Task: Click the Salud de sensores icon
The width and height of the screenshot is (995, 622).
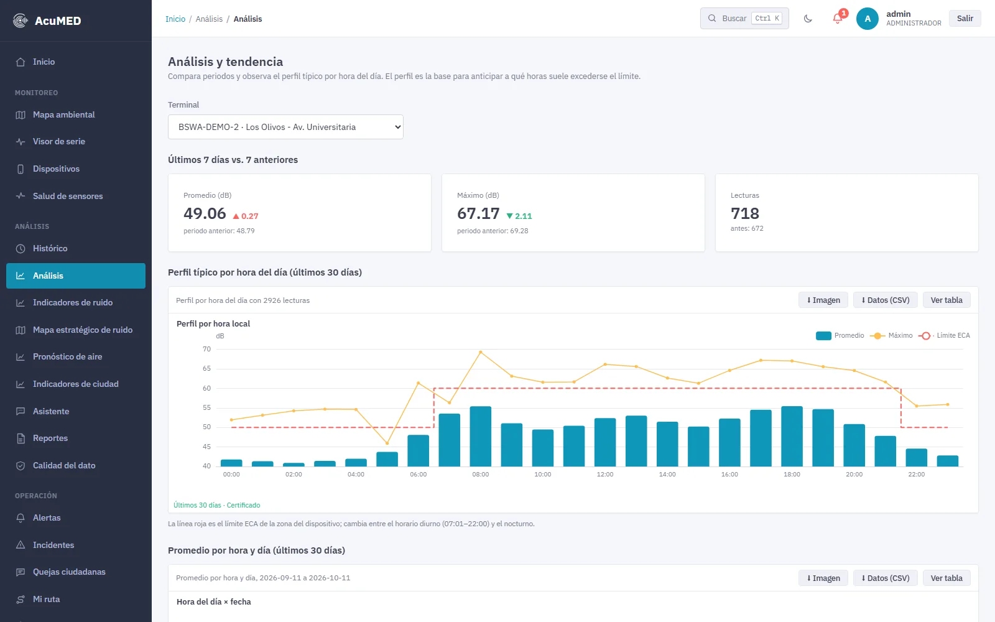Action: (21, 196)
